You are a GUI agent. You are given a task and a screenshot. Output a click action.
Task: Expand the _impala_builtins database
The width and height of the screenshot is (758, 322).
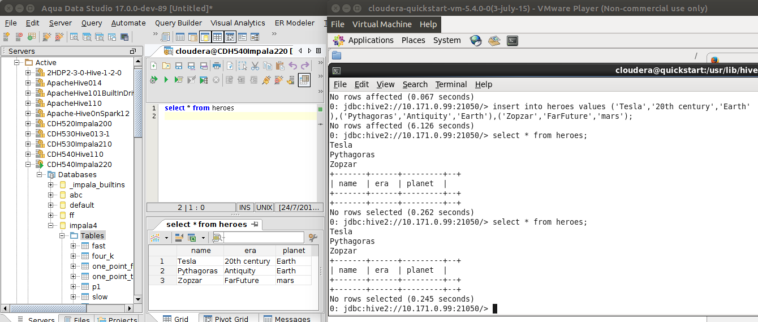click(x=50, y=185)
